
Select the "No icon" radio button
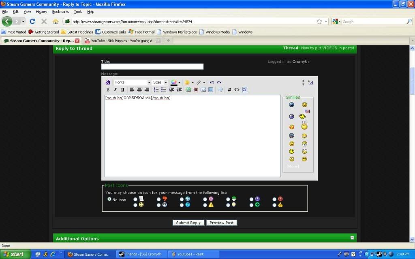pos(109,199)
